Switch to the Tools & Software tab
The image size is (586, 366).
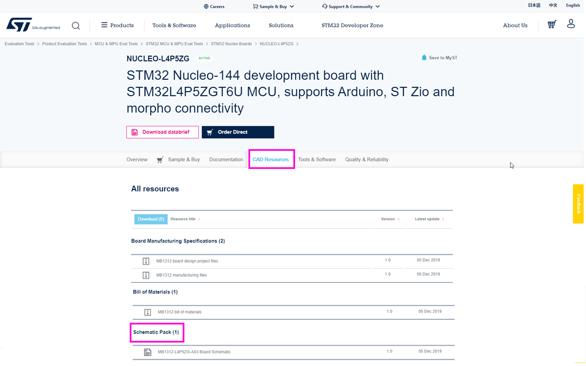tap(317, 160)
